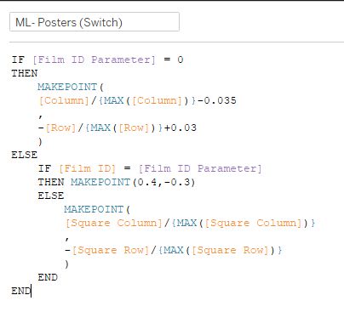Click the -[Square Row] field reference
Viewport: 344px width, 312px height.
pos(107,250)
